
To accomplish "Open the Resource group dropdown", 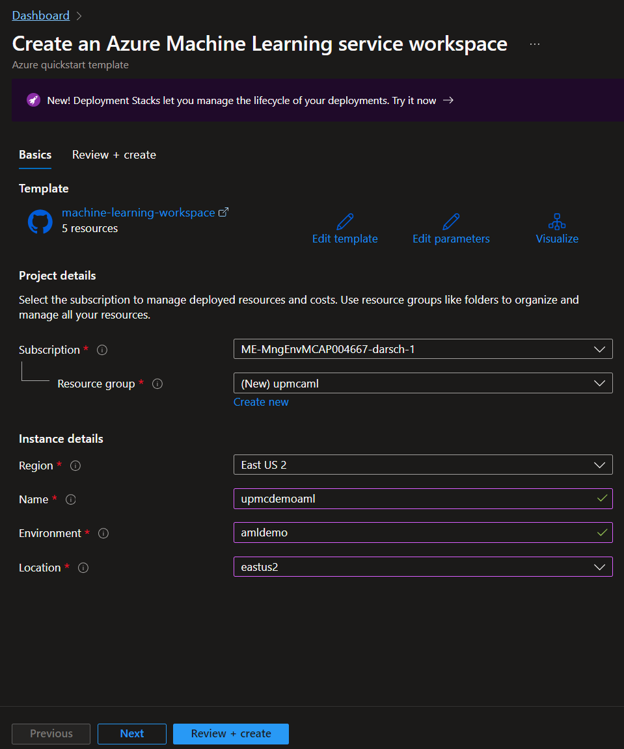I will (x=423, y=383).
